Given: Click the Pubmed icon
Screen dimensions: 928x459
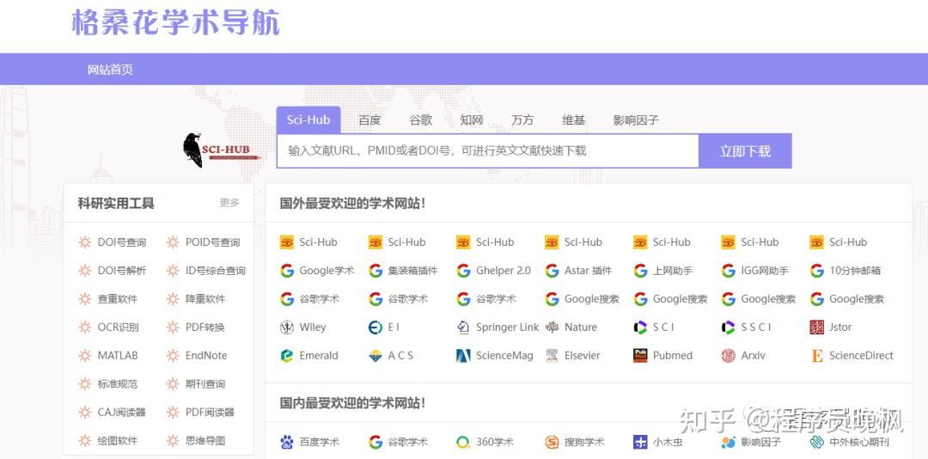Looking at the screenshot, I should pyautogui.click(x=640, y=356).
